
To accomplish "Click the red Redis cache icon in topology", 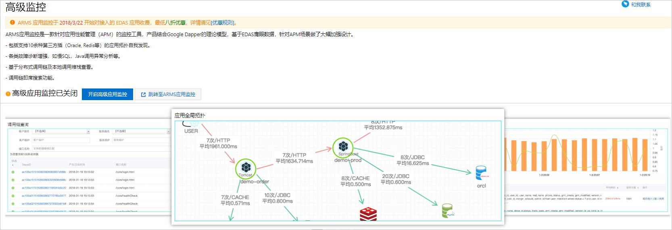I will pos(368,214).
